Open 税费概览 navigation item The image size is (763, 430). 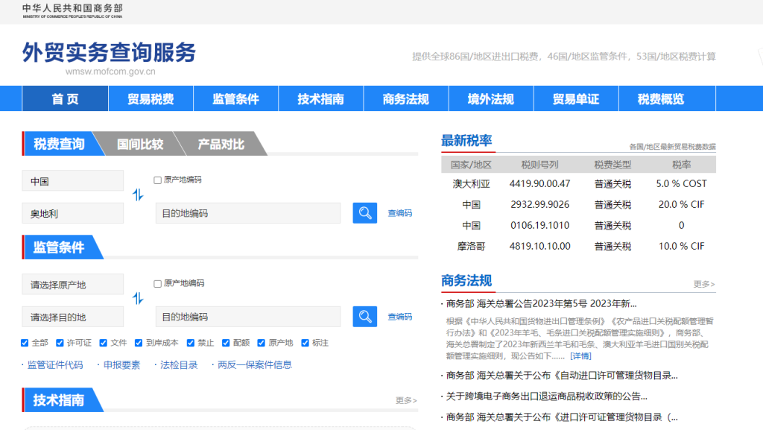coord(662,99)
